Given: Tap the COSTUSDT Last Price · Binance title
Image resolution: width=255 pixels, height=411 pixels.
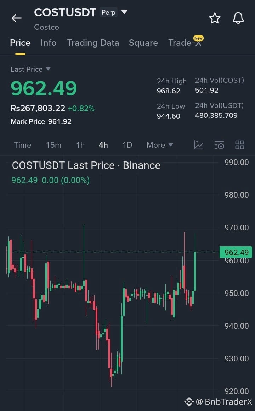Looking at the screenshot, I should point(86,165).
